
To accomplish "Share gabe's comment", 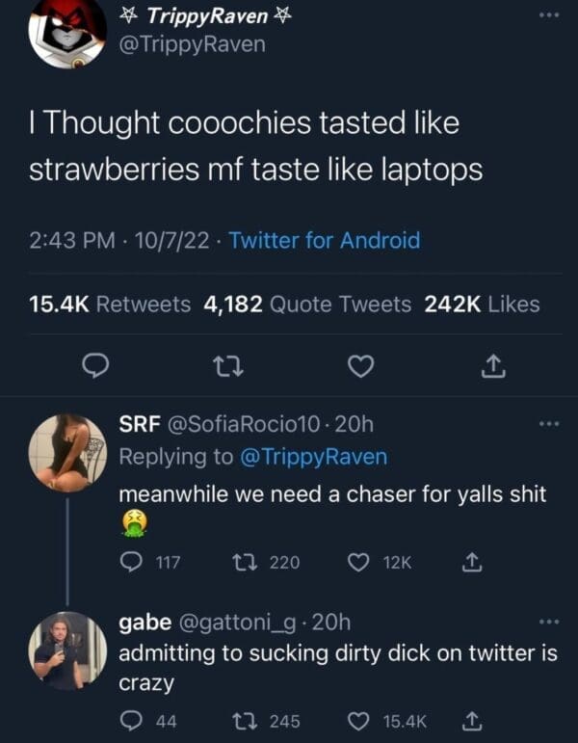I will 473,720.
